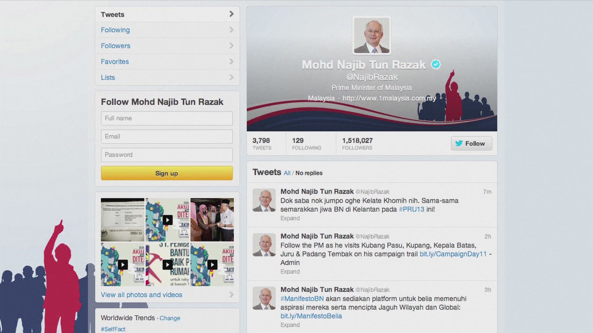Select the No replies tweets filter
Image resolution: width=593 pixels, height=333 pixels.
(x=309, y=173)
